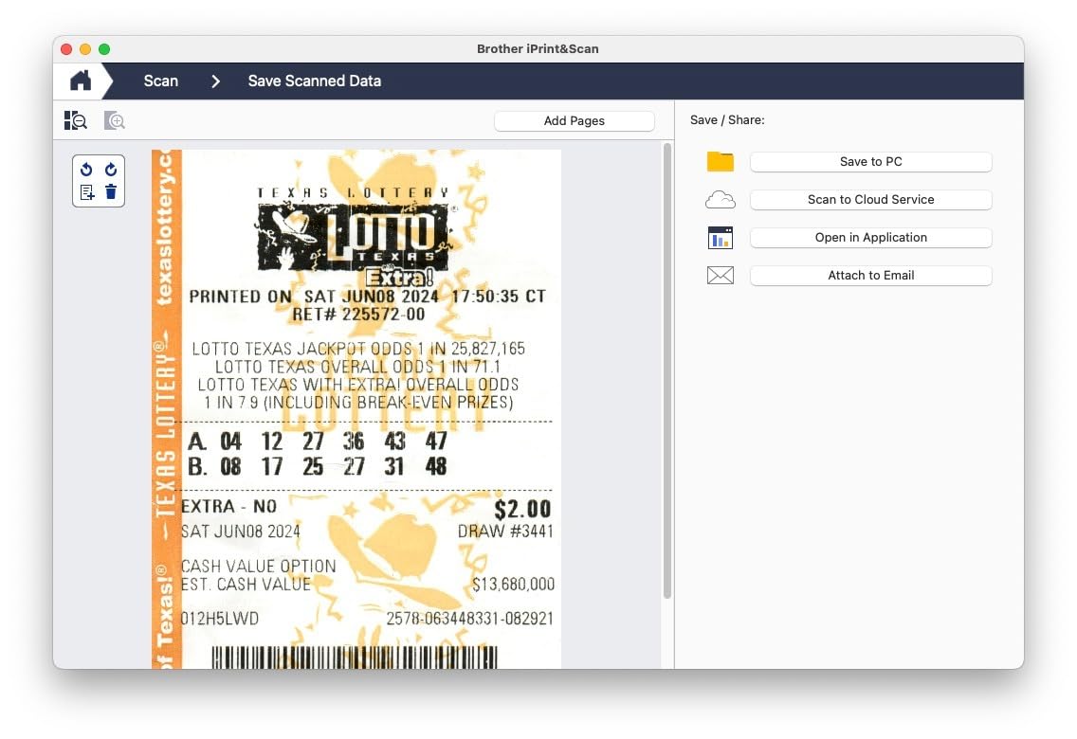
Task: Rotate scanned page clockwise
Action: 111,170
